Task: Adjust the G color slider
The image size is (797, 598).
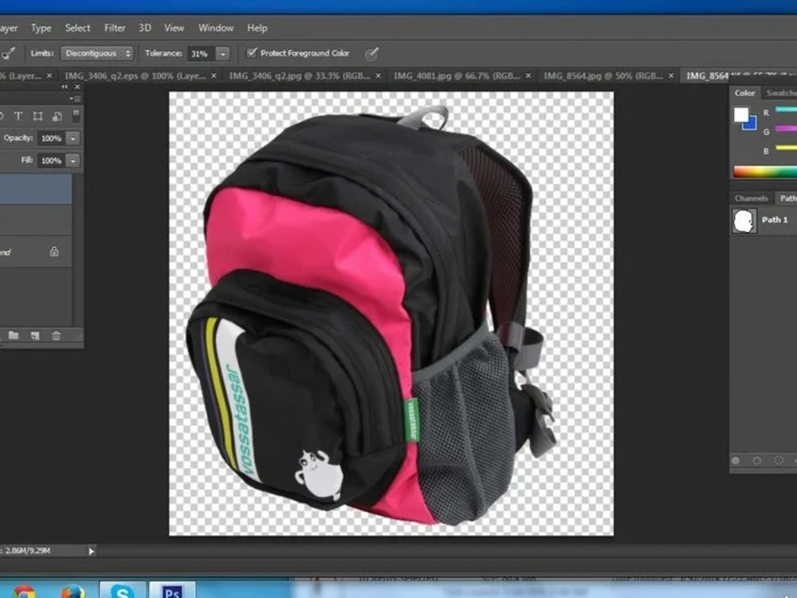Action: [786, 128]
